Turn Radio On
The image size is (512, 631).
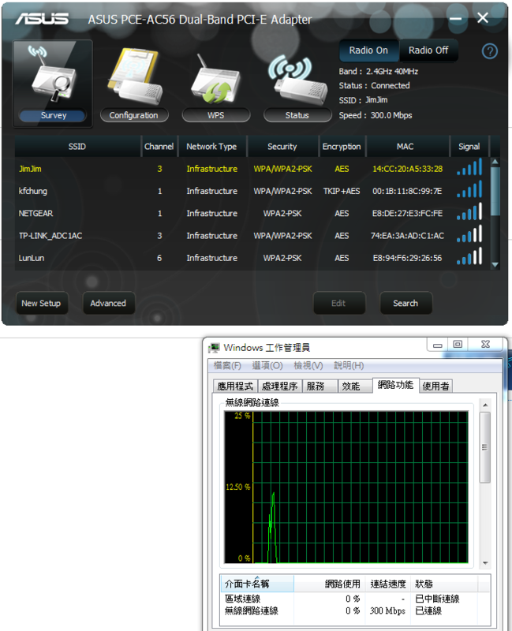click(368, 50)
